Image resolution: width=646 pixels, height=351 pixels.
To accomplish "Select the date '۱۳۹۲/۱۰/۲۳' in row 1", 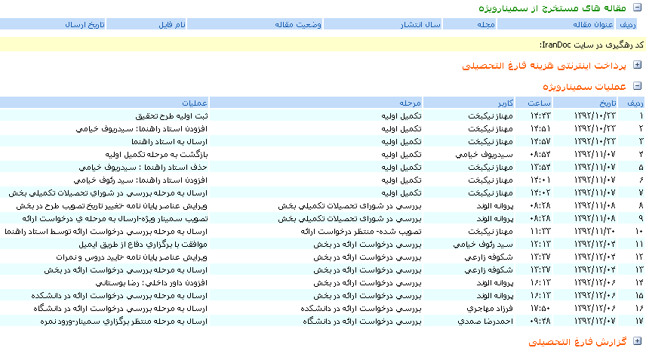I will pos(595,115).
